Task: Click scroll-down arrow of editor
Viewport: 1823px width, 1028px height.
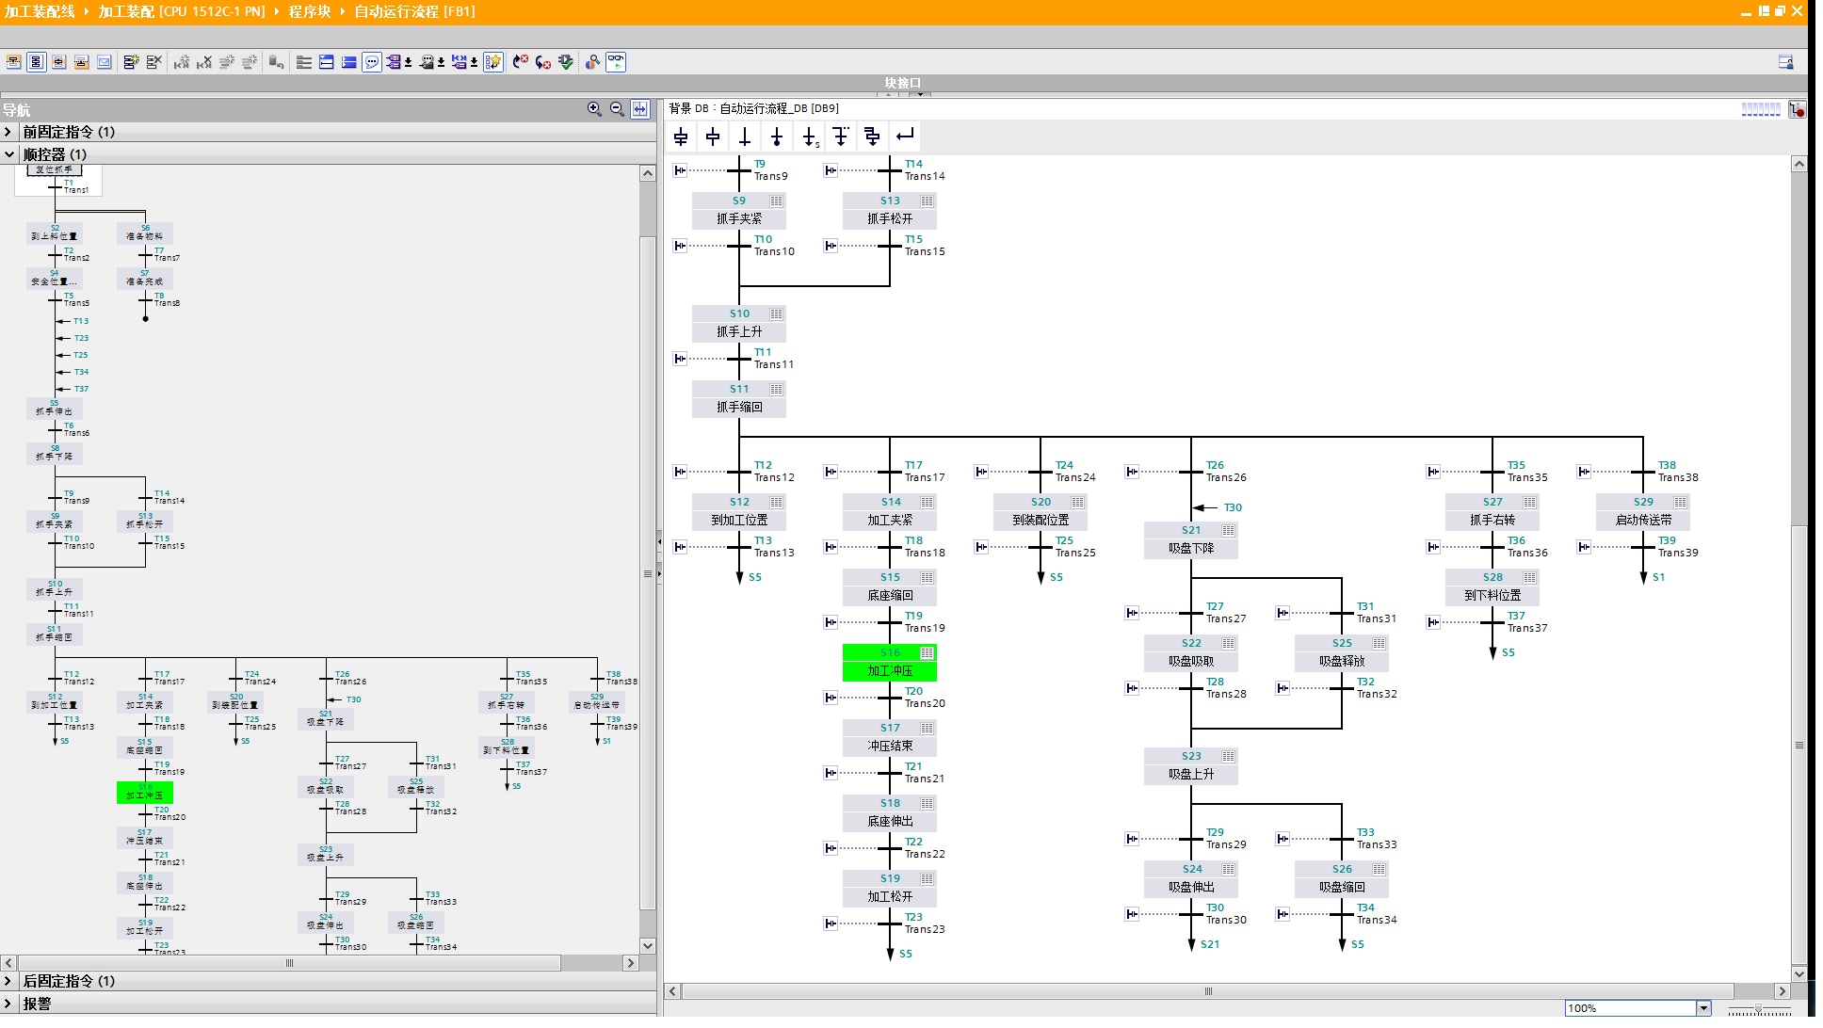Action: tap(1799, 974)
